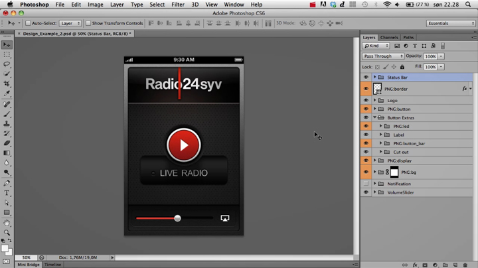Select the Rectangular Marquee tool
This screenshot has width=478, height=268.
[x=7, y=54]
